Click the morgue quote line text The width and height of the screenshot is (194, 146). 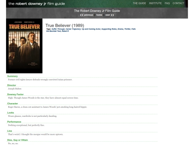[x=36, y=134]
